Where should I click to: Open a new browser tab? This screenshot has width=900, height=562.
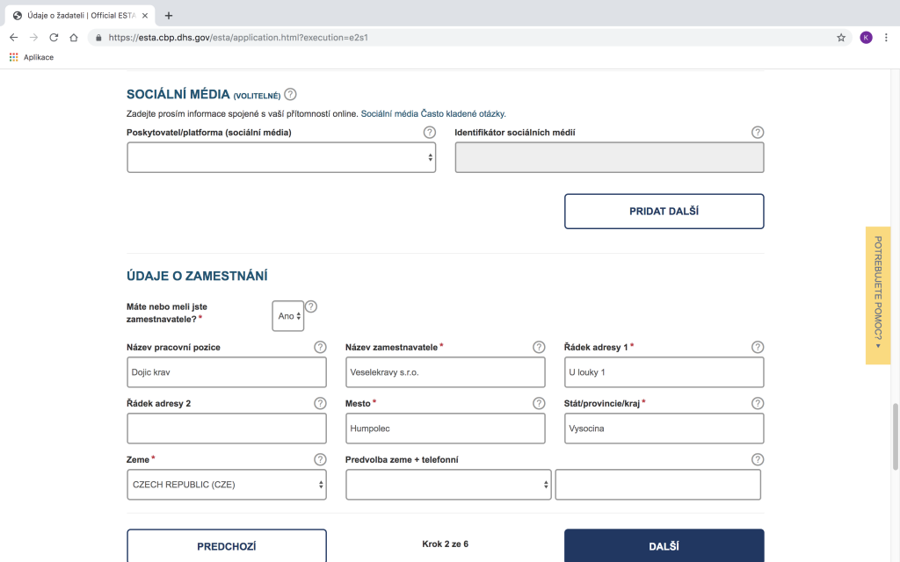[x=169, y=15]
